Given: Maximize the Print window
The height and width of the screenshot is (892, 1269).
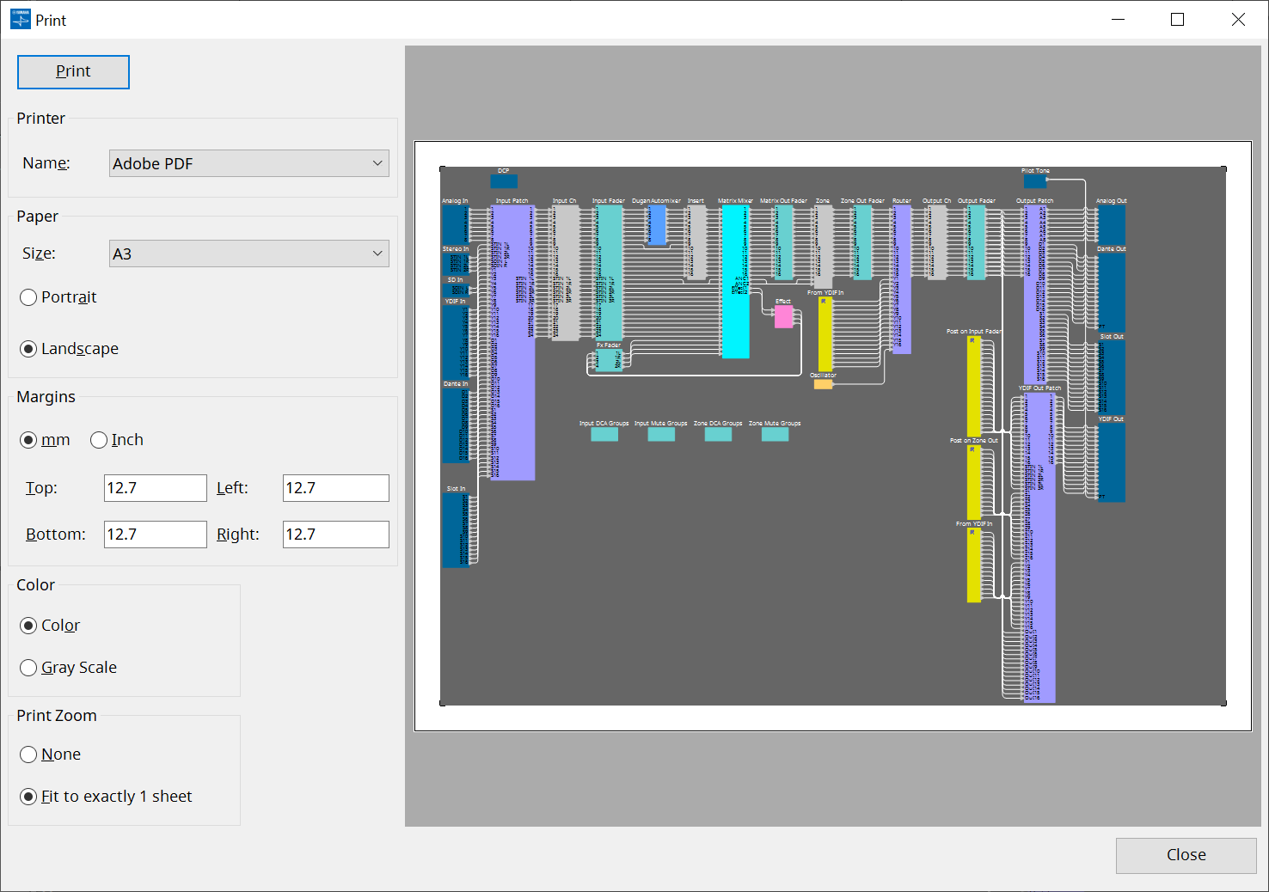Looking at the screenshot, I should (1177, 20).
